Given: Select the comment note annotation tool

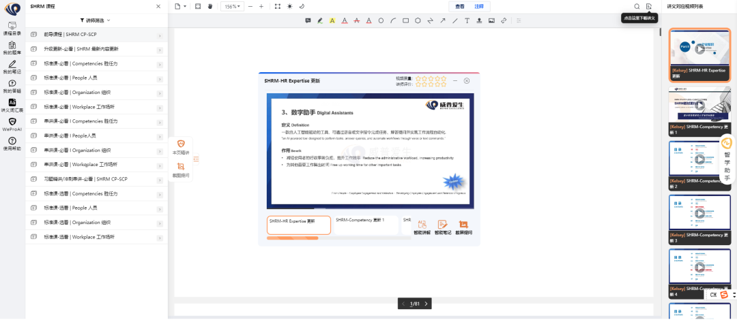Looking at the screenshot, I should [308, 20].
